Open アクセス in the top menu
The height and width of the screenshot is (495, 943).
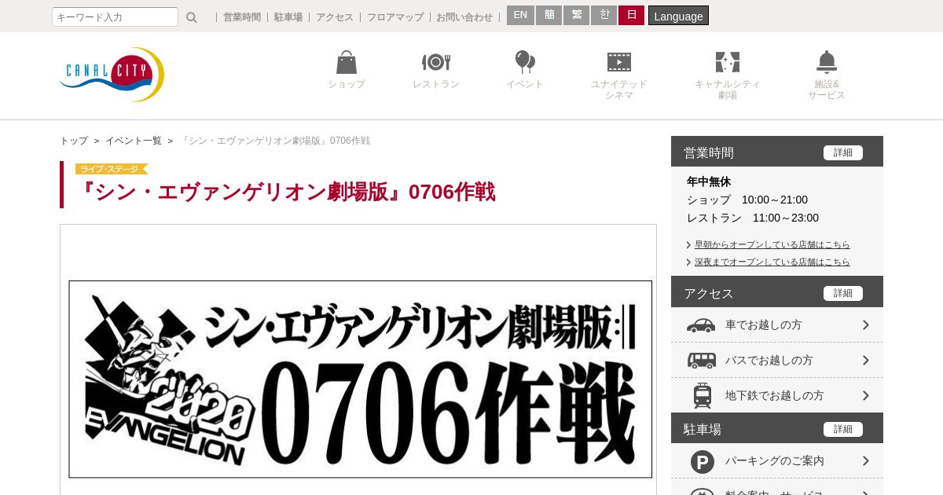tap(335, 17)
